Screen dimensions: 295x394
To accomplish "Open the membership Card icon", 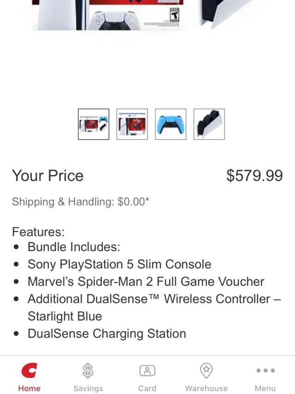I will pos(147,371).
